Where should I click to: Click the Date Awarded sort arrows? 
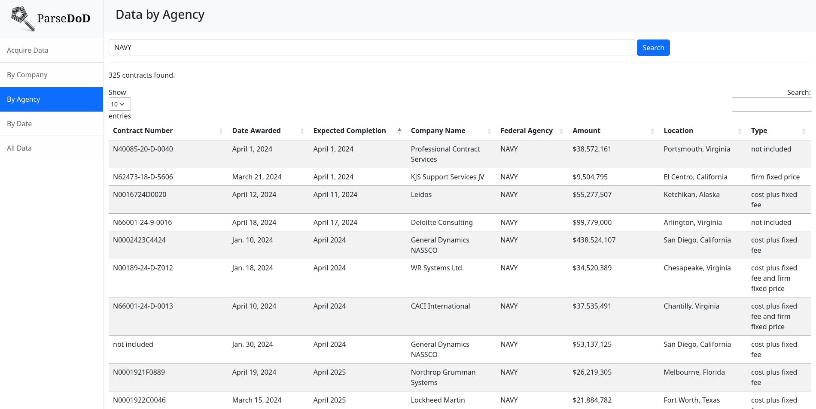[302, 131]
